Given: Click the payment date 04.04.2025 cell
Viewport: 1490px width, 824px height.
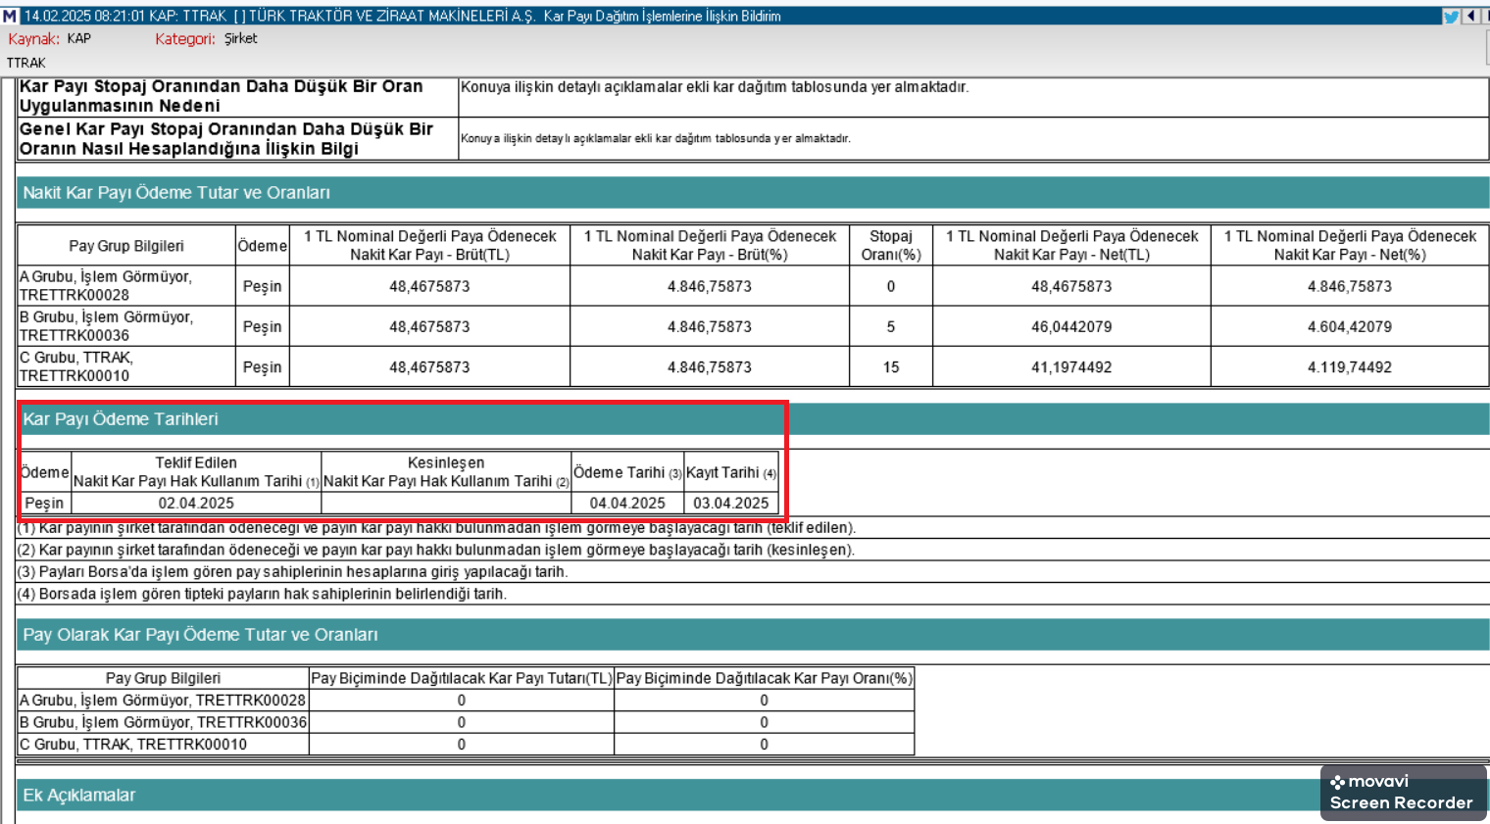Looking at the screenshot, I should [627, 504].
